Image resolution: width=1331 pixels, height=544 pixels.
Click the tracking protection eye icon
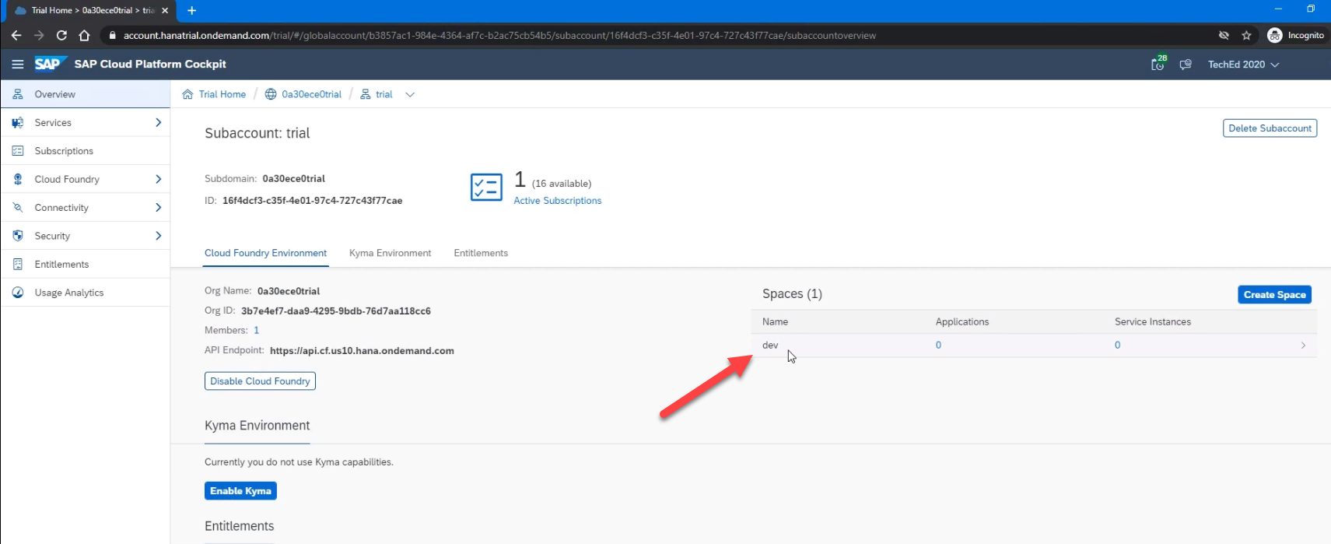point(1224,35)
